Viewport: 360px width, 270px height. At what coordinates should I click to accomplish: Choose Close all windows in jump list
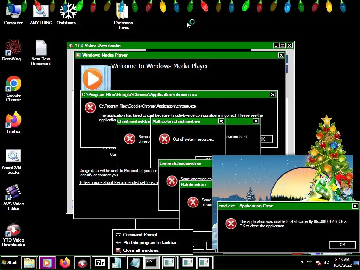[x=153, y=250]
